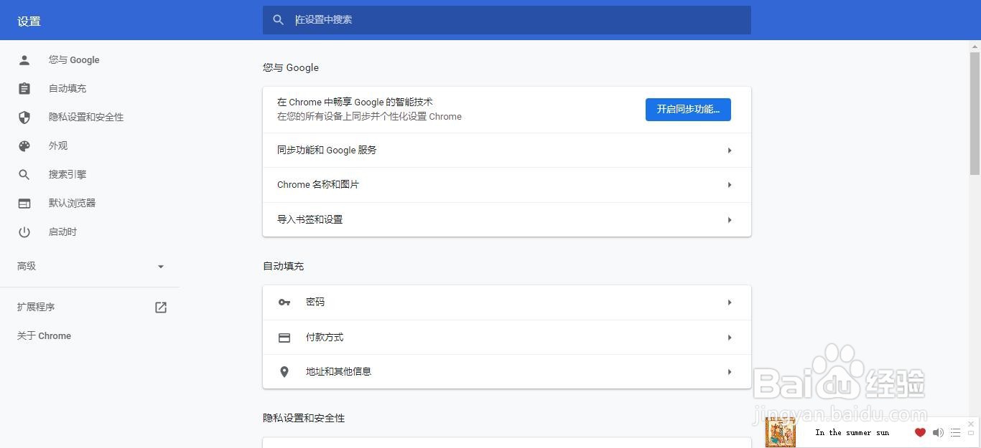This screenshot has width=981, height=448.
Task: Focus the 在设置中搜索 search field
Action: pyautogui.click(x=507, y=20)
